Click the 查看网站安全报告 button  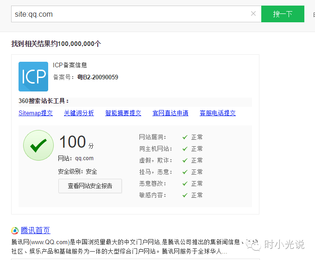[x=90, y=186]
